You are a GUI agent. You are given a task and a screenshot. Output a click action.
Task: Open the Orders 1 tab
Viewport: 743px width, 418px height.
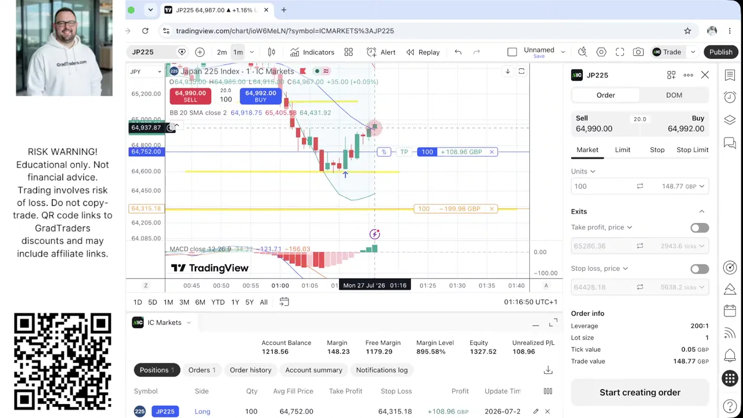pos(201,370)
